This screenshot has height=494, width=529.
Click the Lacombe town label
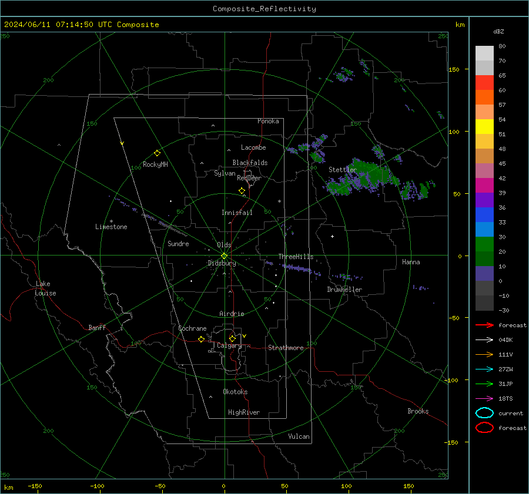click(x=253, y=147)
